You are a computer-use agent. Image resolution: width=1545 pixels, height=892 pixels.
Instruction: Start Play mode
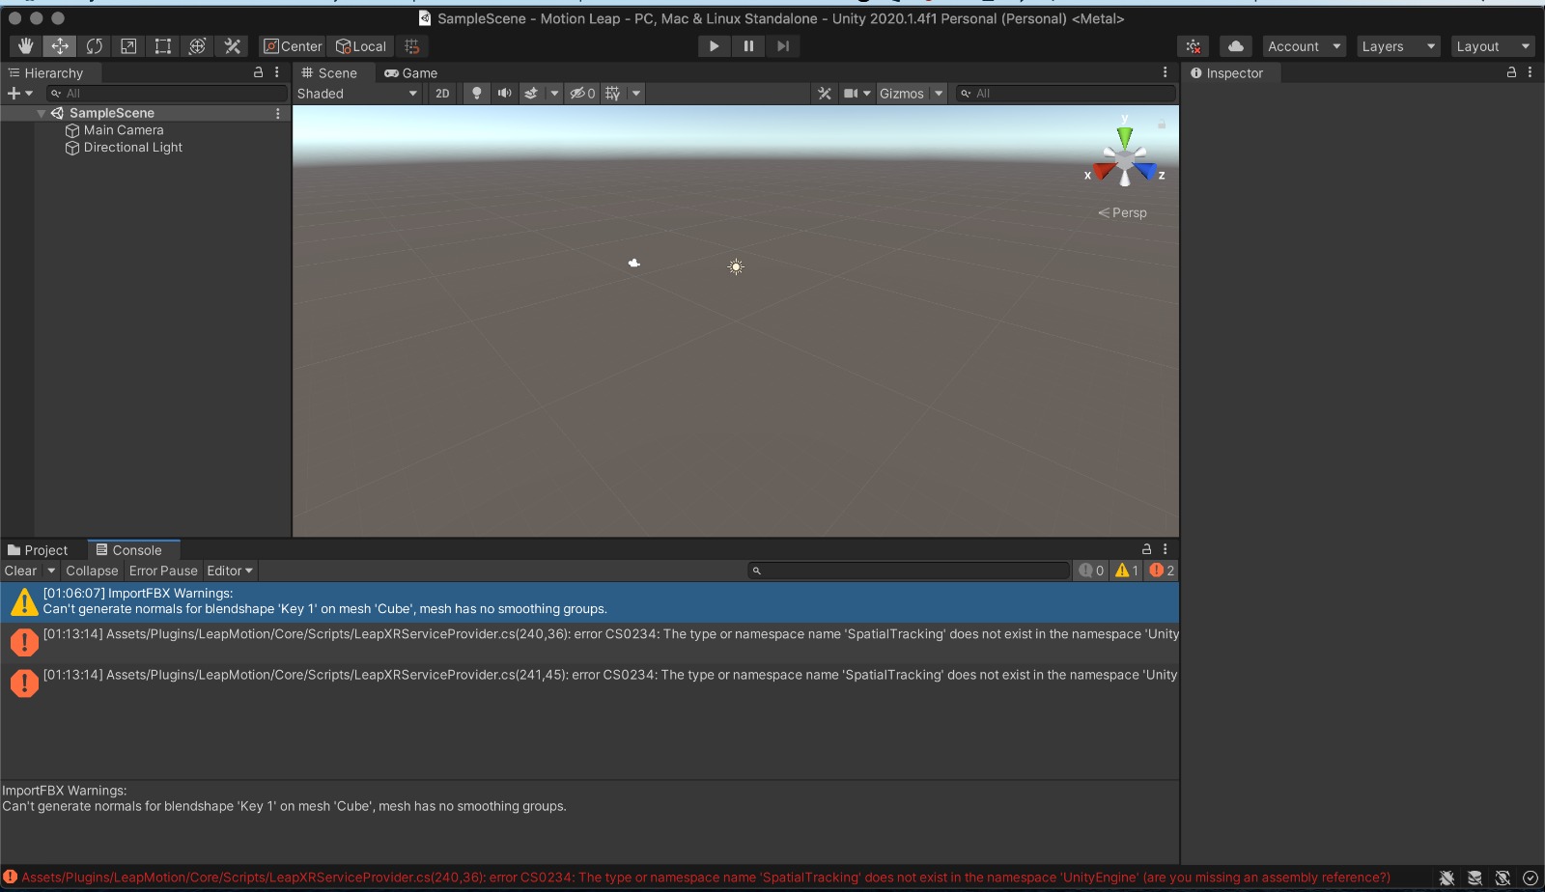[714, 46]
